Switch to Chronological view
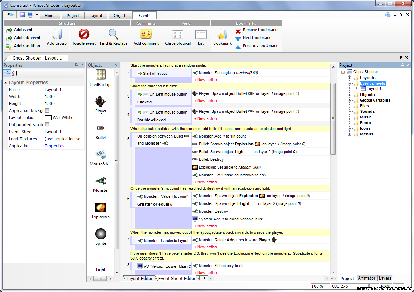 tap(178, 35)
